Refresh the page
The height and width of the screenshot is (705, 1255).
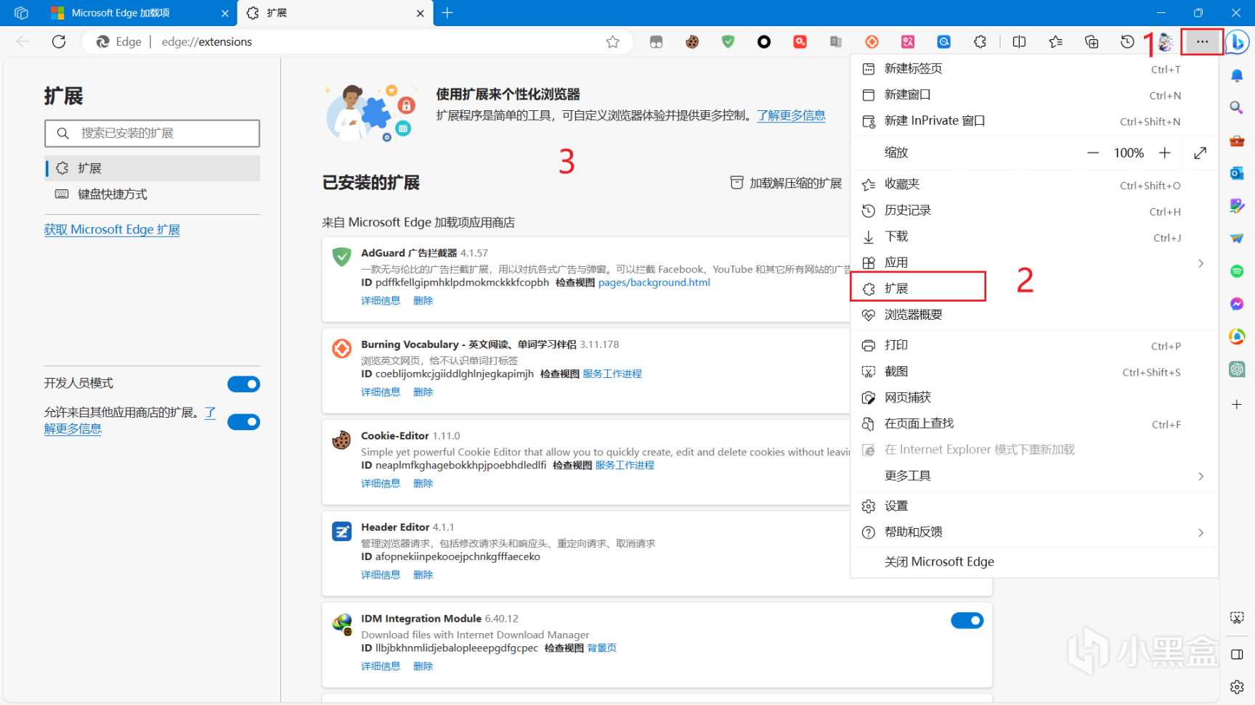[59, 42]
